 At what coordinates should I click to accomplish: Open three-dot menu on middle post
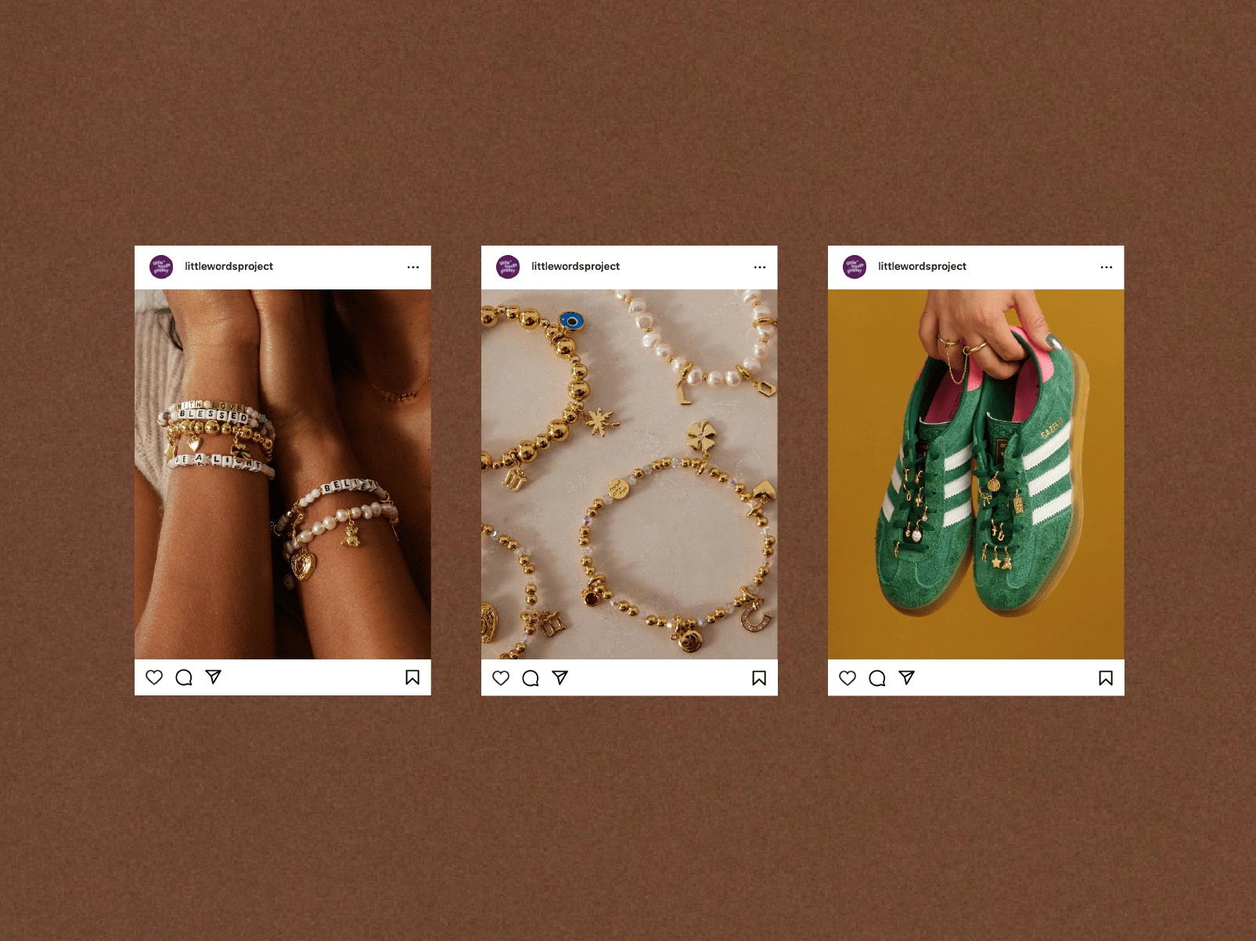tap(760, 267)
